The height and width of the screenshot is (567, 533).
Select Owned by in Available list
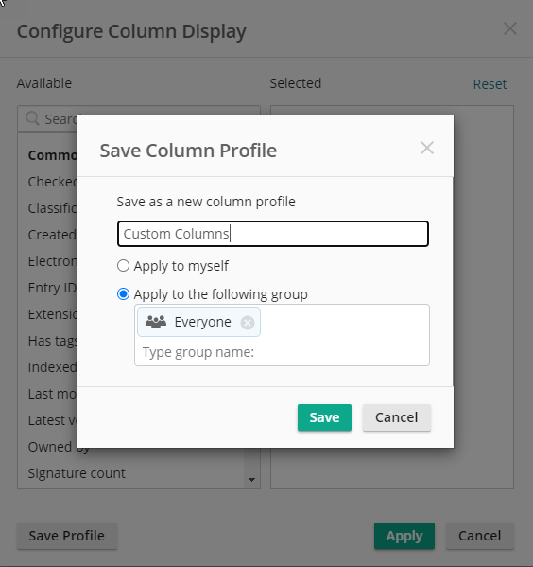click(x=59, y=447)
